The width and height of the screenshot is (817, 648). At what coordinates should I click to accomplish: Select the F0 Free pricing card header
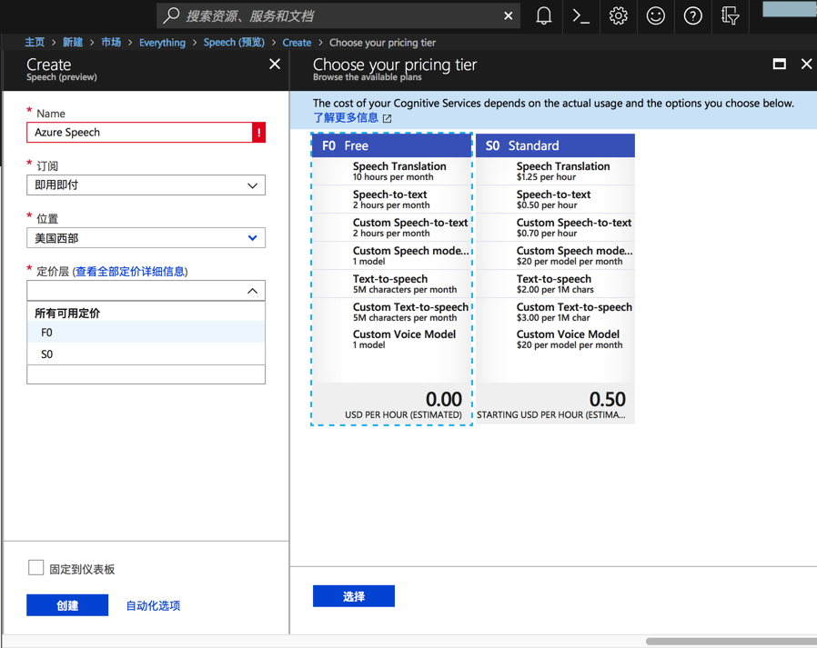tap(392, 145)
